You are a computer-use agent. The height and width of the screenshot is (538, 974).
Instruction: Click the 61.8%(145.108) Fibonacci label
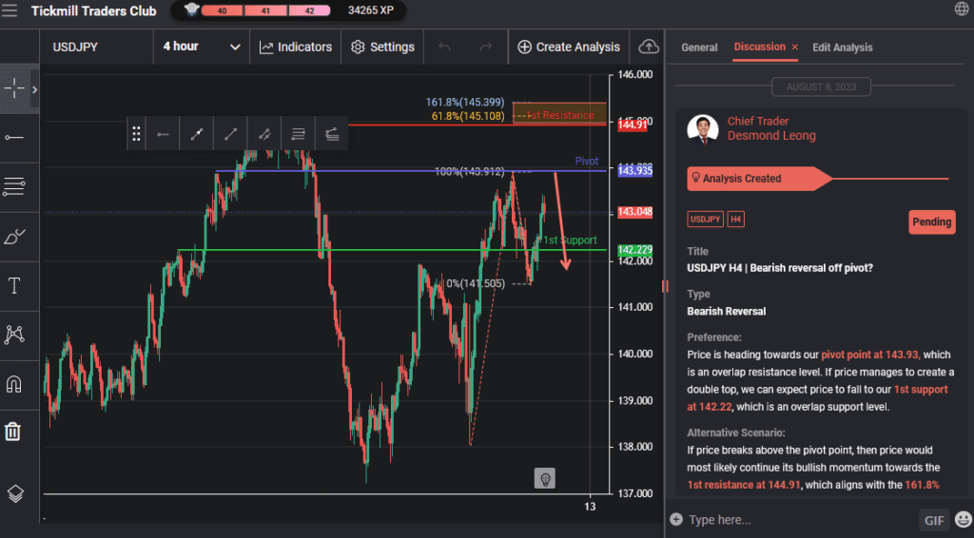(468, 116)
